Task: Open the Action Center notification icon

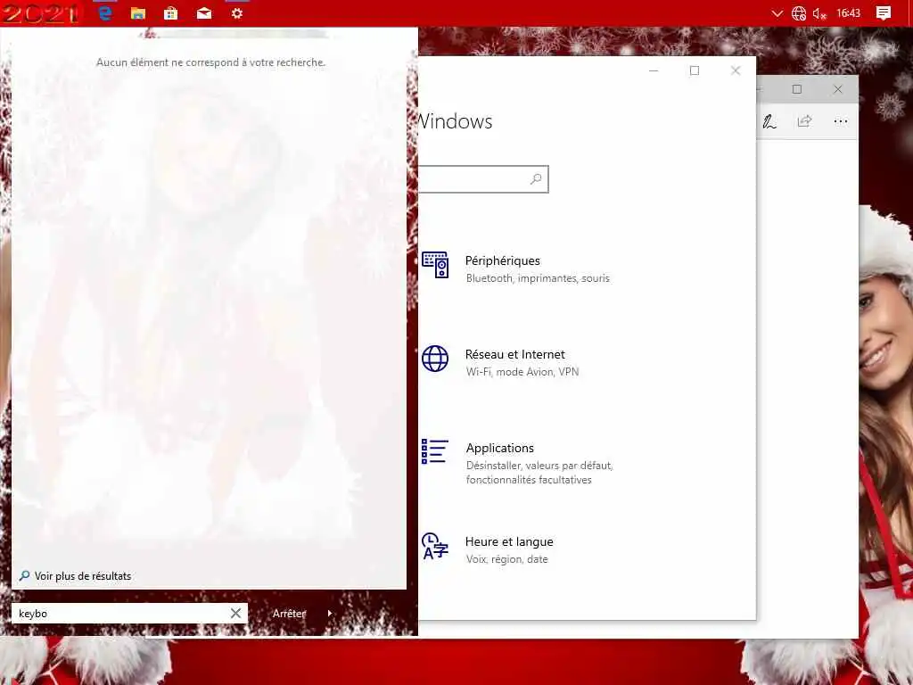Action: [x=884, y=12]
